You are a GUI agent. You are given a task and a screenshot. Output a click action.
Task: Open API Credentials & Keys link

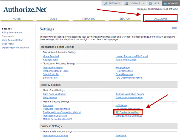click(128, 112)
